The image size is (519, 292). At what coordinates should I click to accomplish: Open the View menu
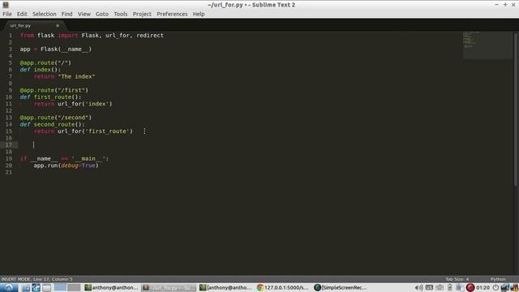pyautogui.click(x=84, y=14)
